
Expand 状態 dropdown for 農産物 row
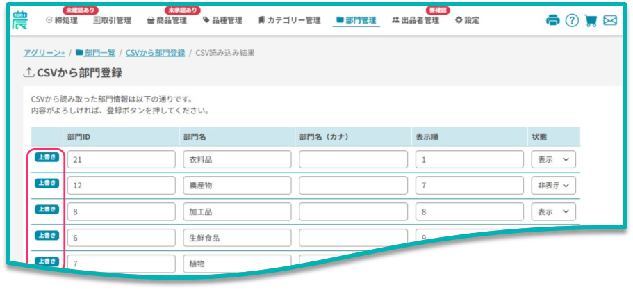553,185
